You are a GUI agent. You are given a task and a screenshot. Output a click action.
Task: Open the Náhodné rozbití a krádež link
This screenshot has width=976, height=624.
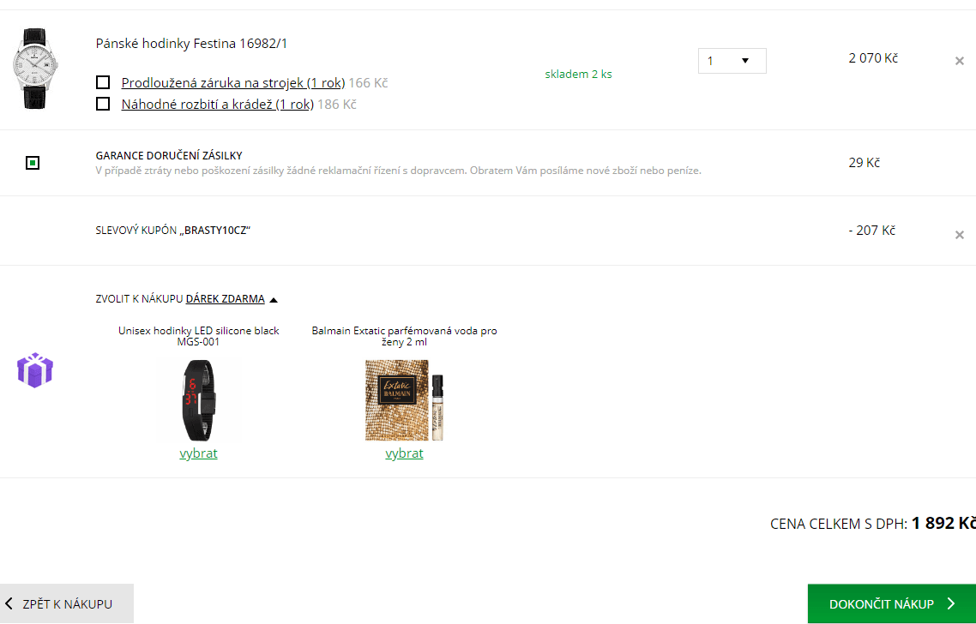(x=217, y=104)
